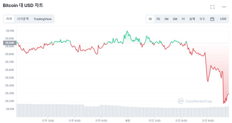Toggle the LOG scale button

pyautogui.click(x=223, y=19)
